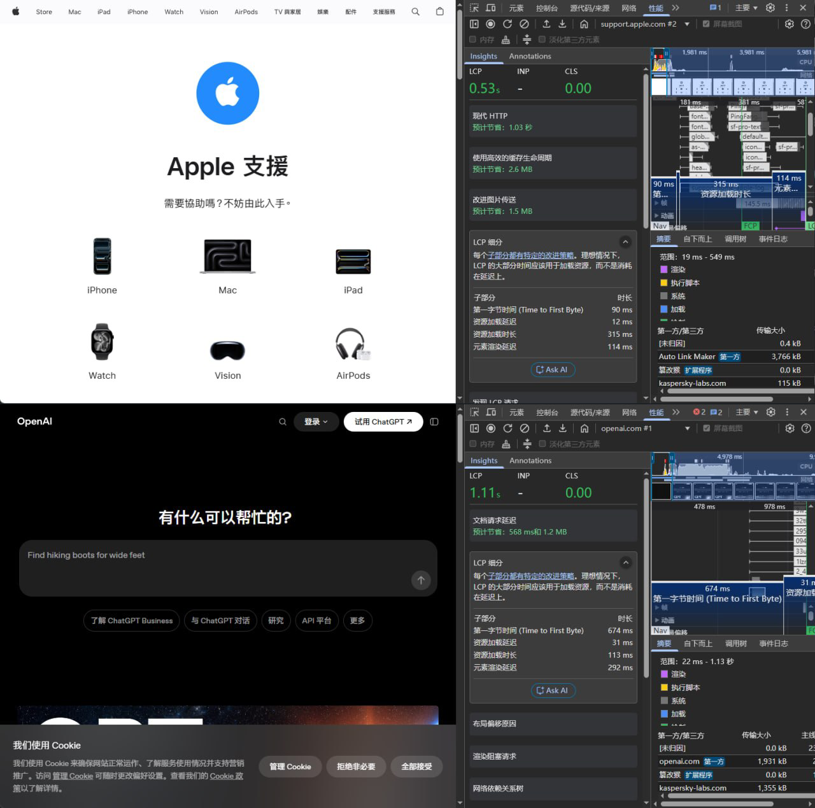
Task: Collapse LCP 细分 card in Apple insights
Action: pos(625,242)
